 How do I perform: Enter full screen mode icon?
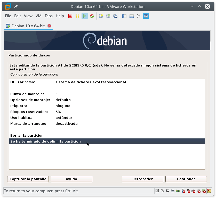(x=139, y=16)
